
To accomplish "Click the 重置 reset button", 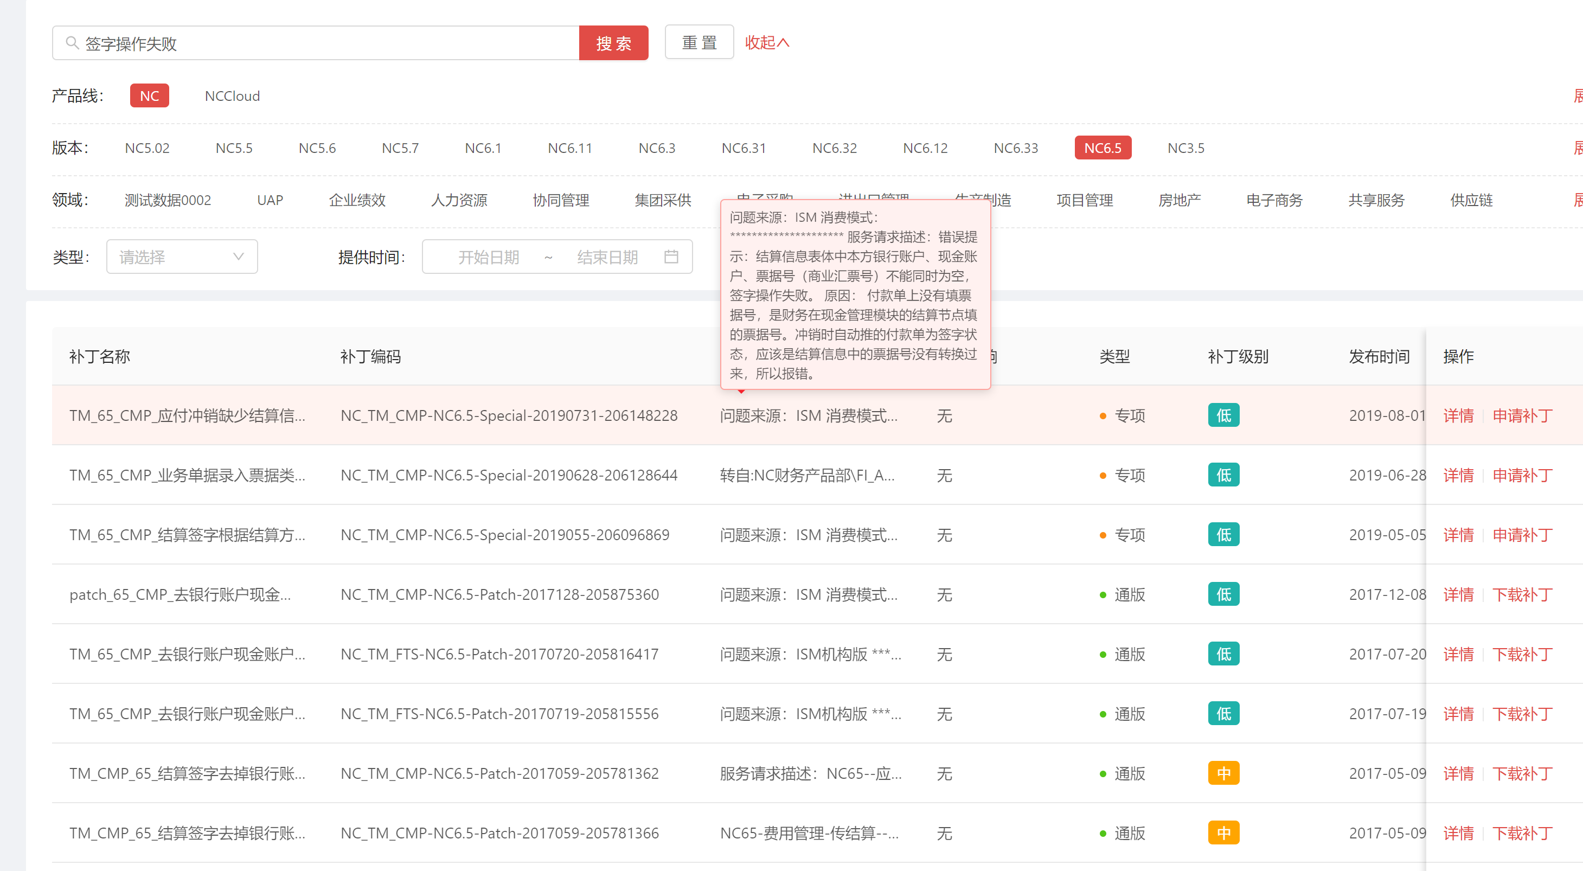I will pyautogui.click(x=700, y=42).
